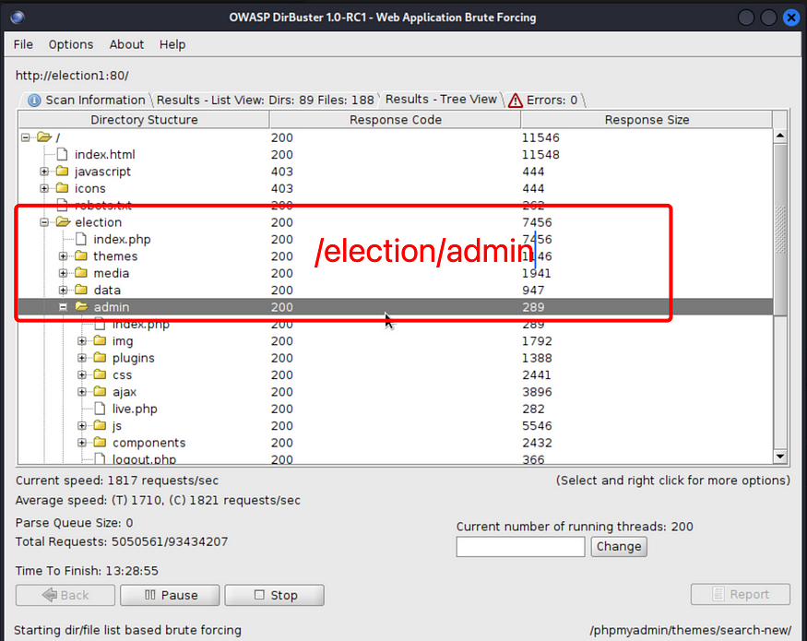
Task: Click the js folder icon
Action: tap(100, 425)
